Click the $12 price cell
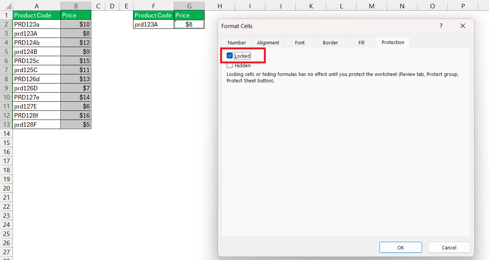The image size is (489, 260). [x=76, y=43]
